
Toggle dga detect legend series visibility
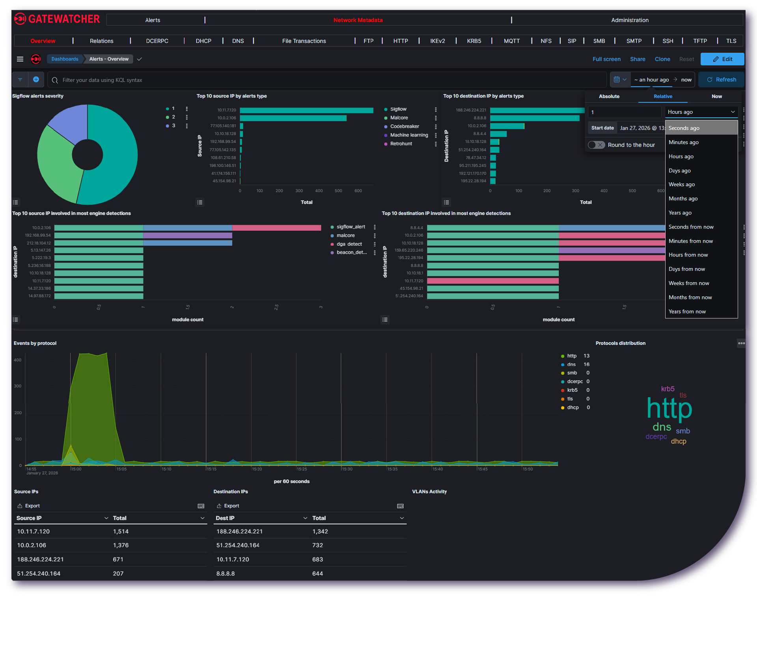pyautogui.click(x=349, y=244)
